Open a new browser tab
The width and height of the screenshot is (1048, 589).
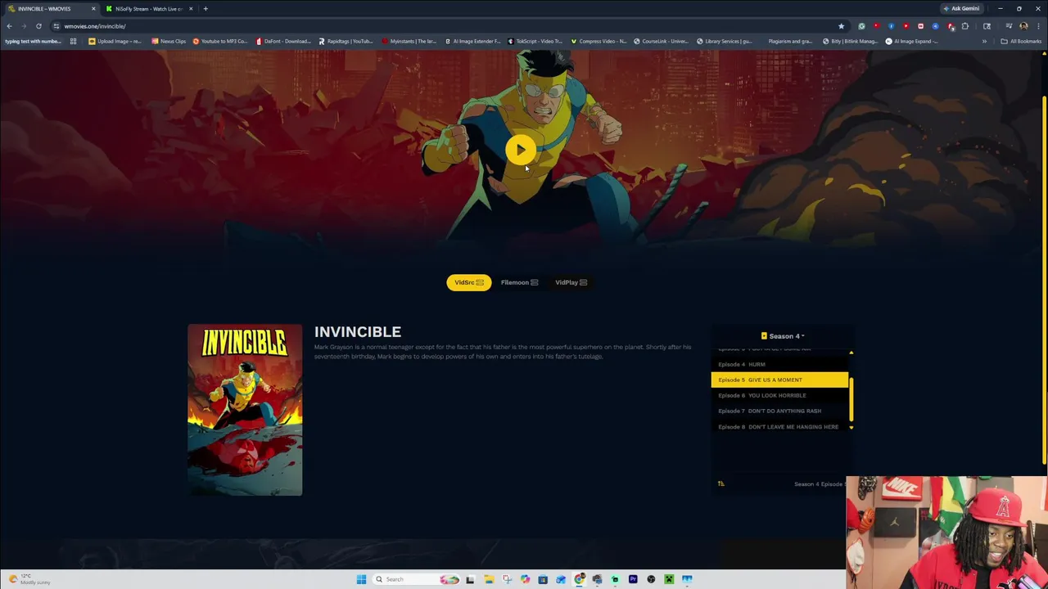coord(206,9)
